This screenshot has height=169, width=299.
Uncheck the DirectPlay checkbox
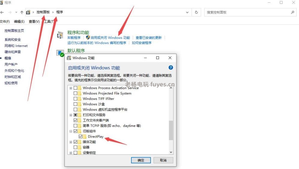(80, 137)
